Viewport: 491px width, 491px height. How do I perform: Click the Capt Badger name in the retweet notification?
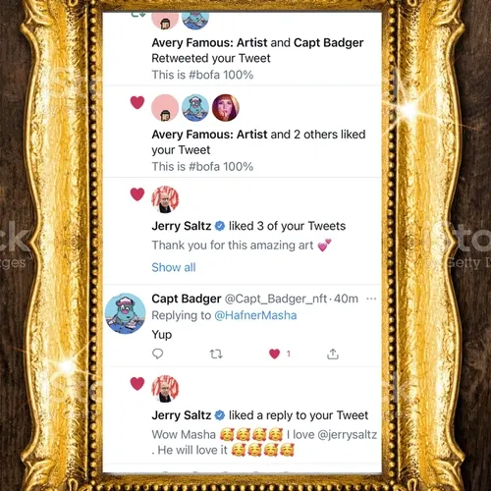point(329,42)
